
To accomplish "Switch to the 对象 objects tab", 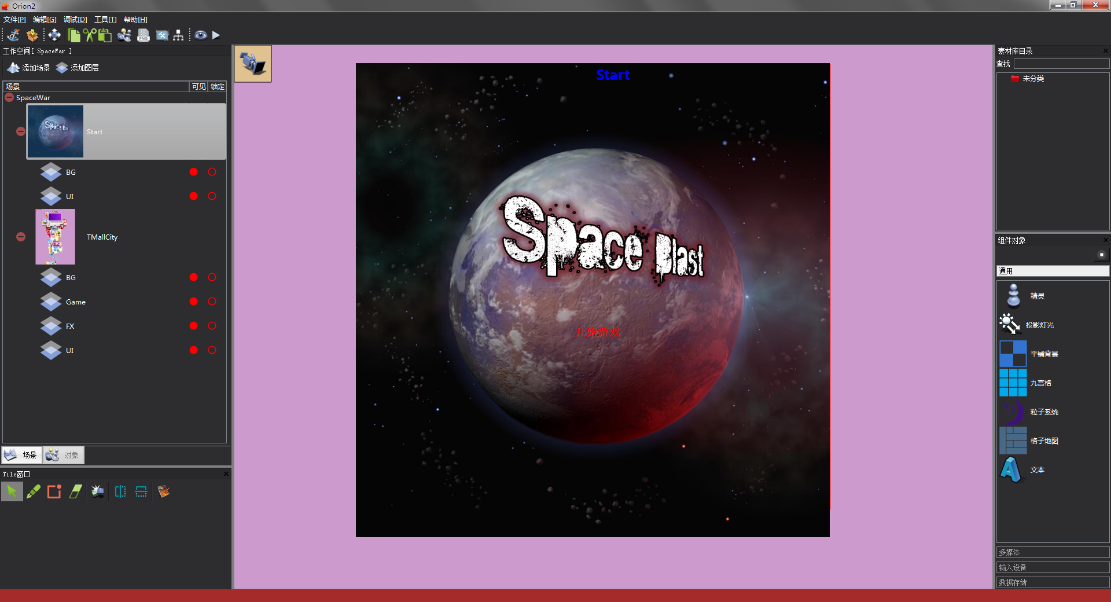I will [64, 456].
